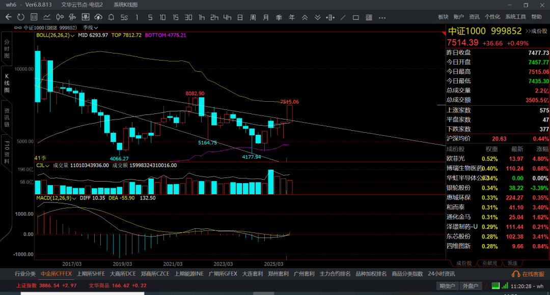Image resolution: width=550 pixels, height=295 pixels.
Task: Select the 4h period
Action: (x=227, y=17)
